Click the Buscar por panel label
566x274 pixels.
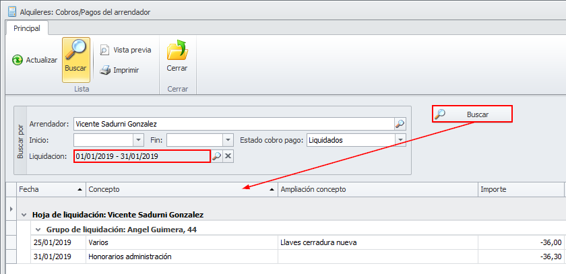[x=20, y=141]
